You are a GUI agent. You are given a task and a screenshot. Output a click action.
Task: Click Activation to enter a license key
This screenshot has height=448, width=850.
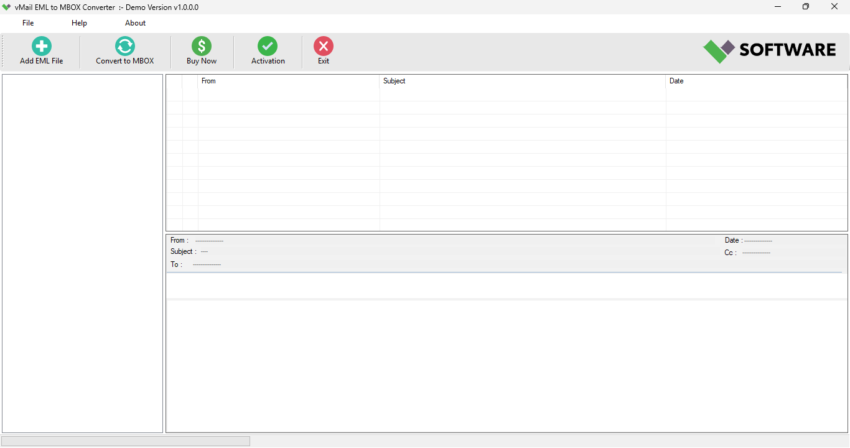point(268,51)
